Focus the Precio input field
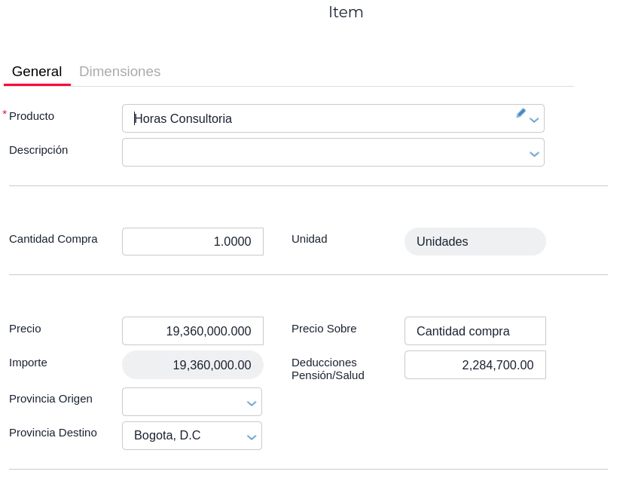Image resolution: width=635 pixels, height=502 pixels. click(x=193, y=331)
